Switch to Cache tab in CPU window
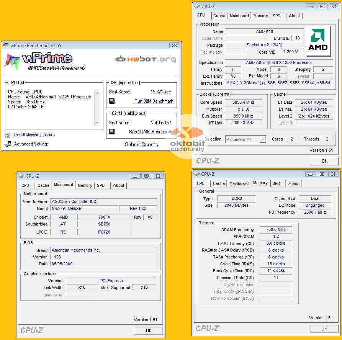Viewport: 342px width, 340px height. tap(219, 16)
